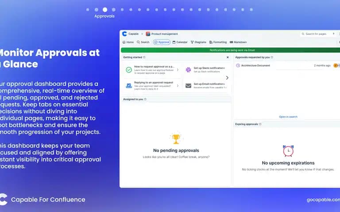Viewport: 340px width, 212px height.
Task: Click the Slack logo icon
Action: pyautogui.click(x=189, y=70)
